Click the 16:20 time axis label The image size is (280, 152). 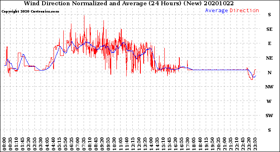[x=176, y=144]
